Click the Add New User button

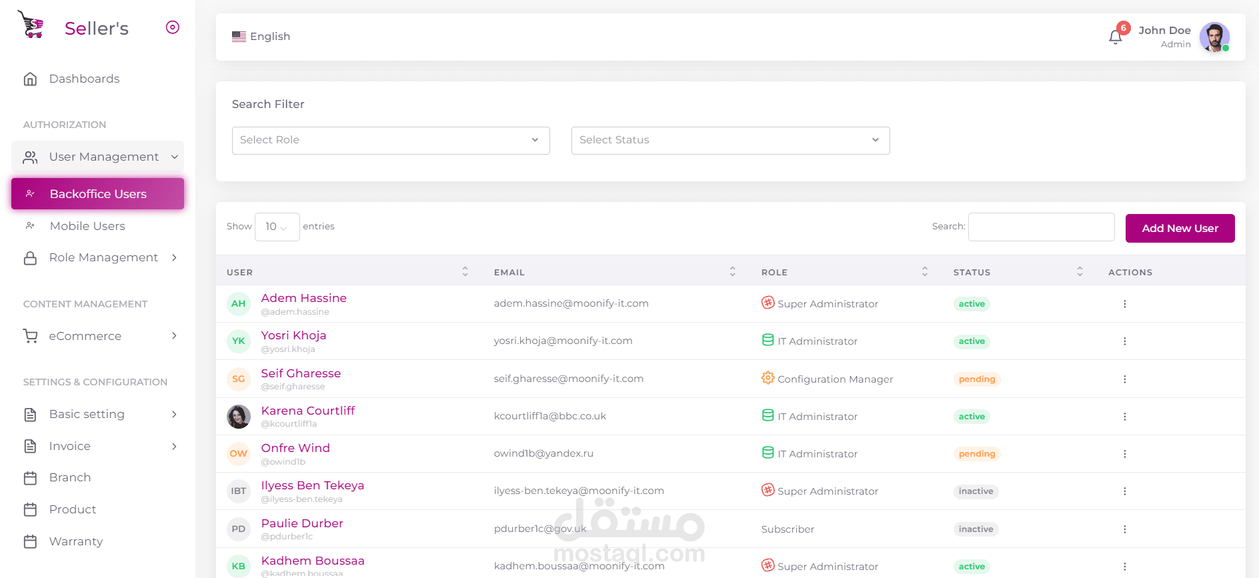tap(1180, 228)
